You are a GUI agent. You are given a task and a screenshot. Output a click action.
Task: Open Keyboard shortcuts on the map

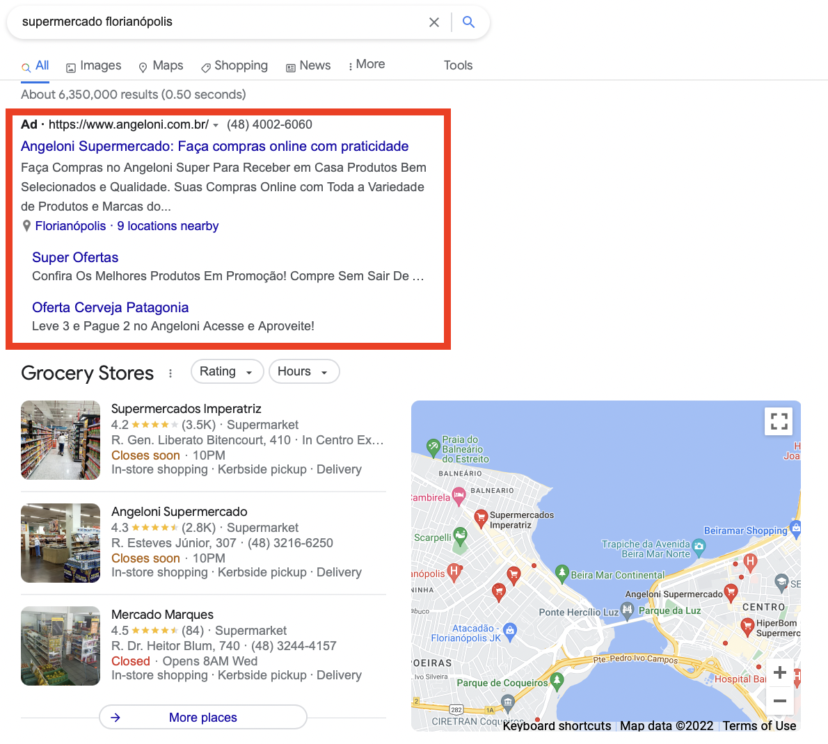click(x=557, y=726)
